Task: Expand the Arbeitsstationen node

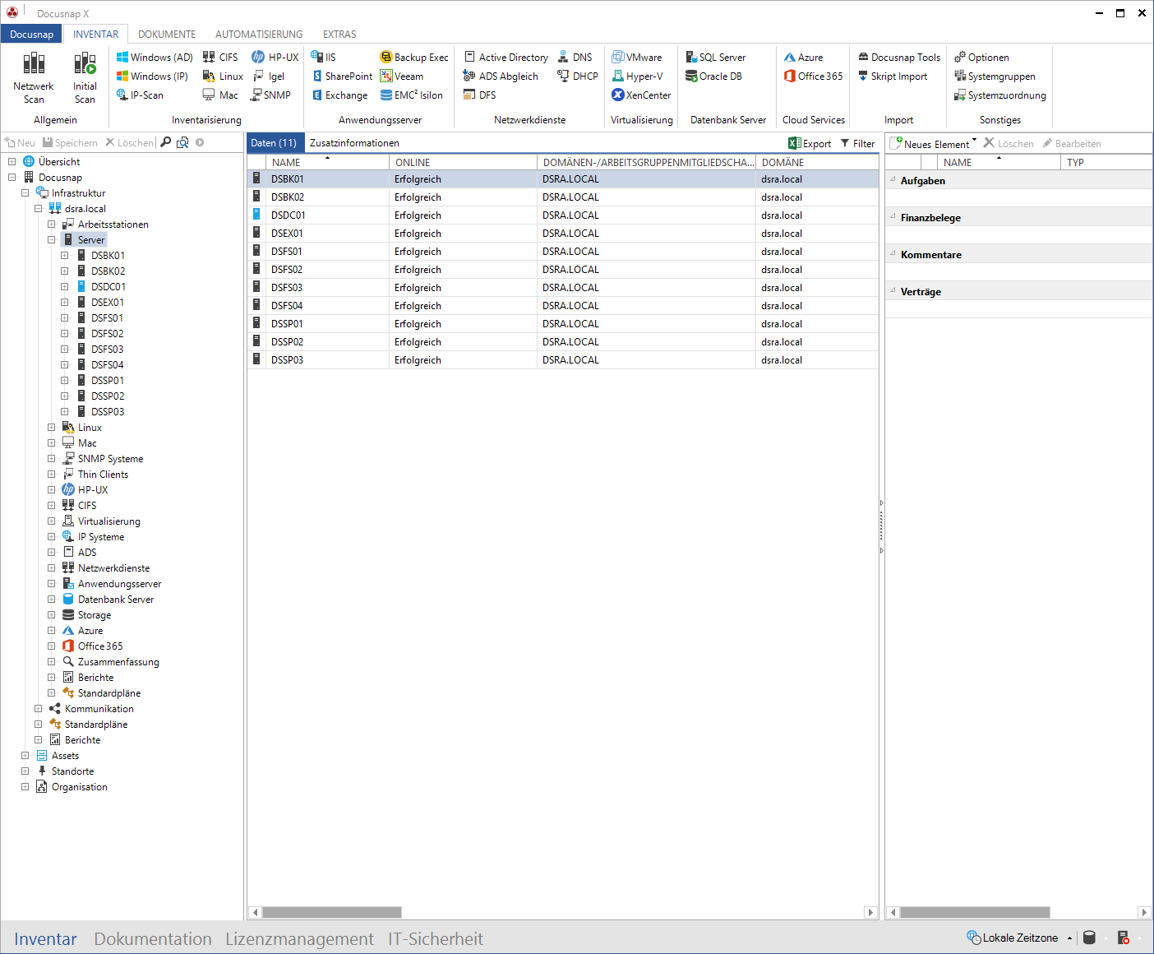Action: (51, 225)
